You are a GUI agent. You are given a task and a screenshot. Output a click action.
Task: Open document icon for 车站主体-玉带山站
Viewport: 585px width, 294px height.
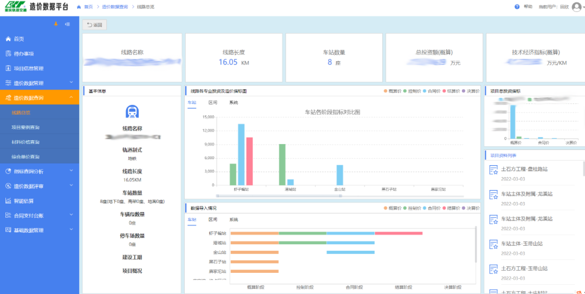(493, 244)
